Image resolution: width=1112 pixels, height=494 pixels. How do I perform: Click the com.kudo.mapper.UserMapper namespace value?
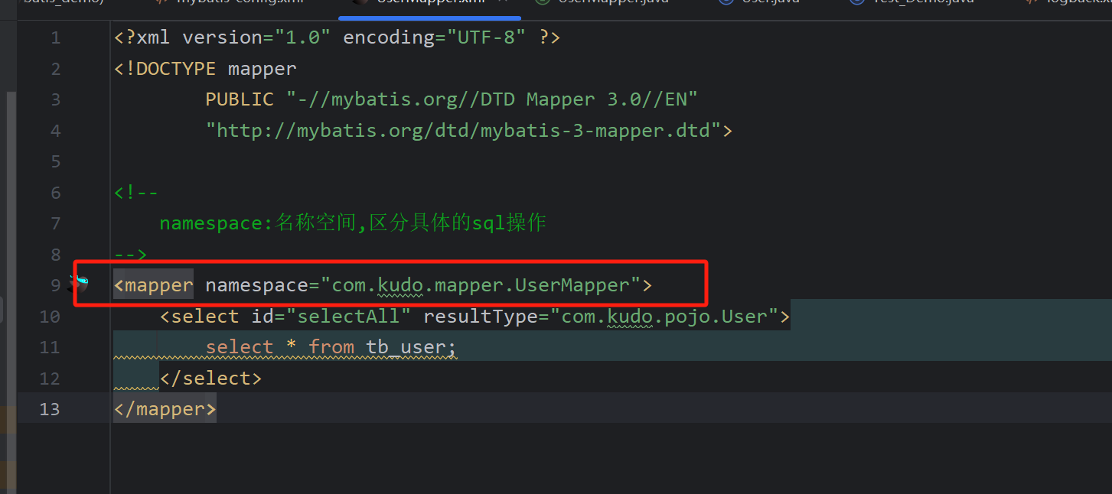click(481, 285)
